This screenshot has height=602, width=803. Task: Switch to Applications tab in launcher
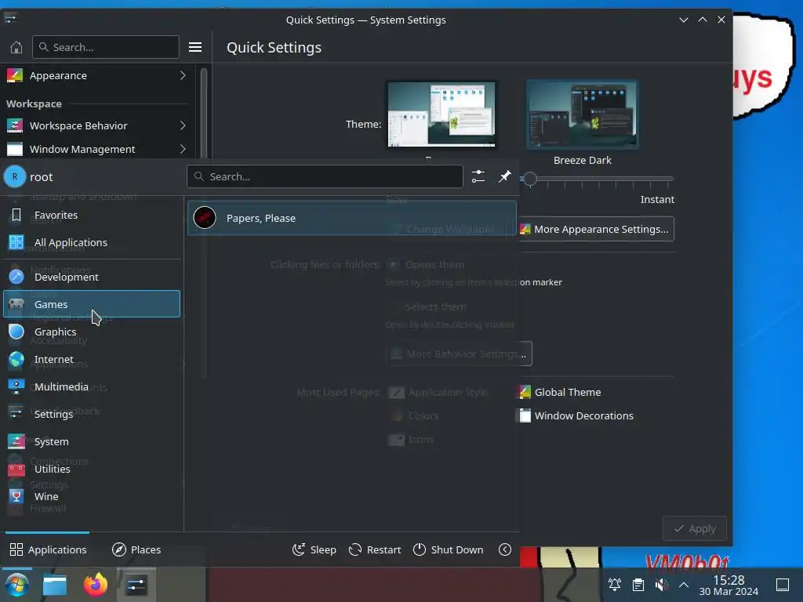(48, 549)
